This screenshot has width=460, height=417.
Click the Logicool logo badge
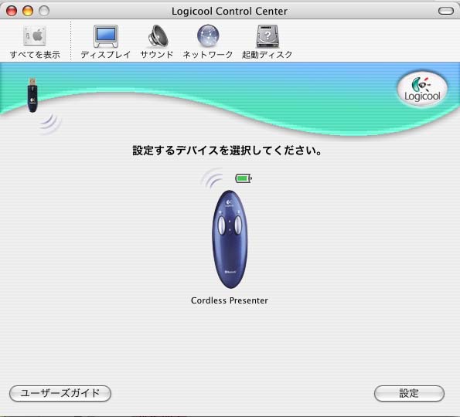pos(422,89)
